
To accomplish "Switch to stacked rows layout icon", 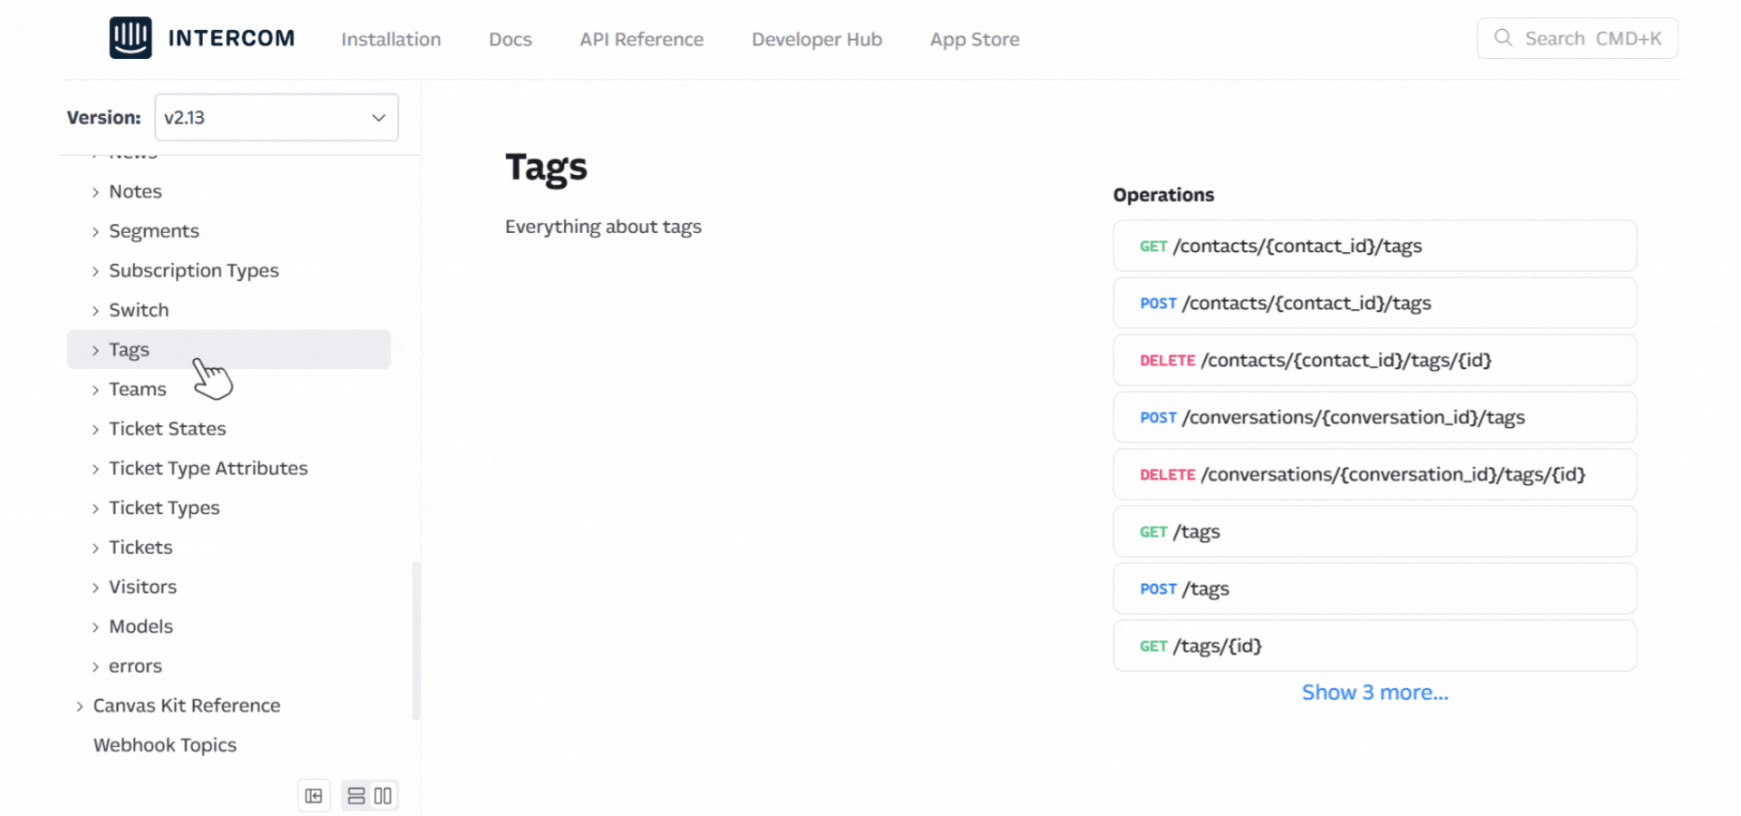I will (356, 796).
